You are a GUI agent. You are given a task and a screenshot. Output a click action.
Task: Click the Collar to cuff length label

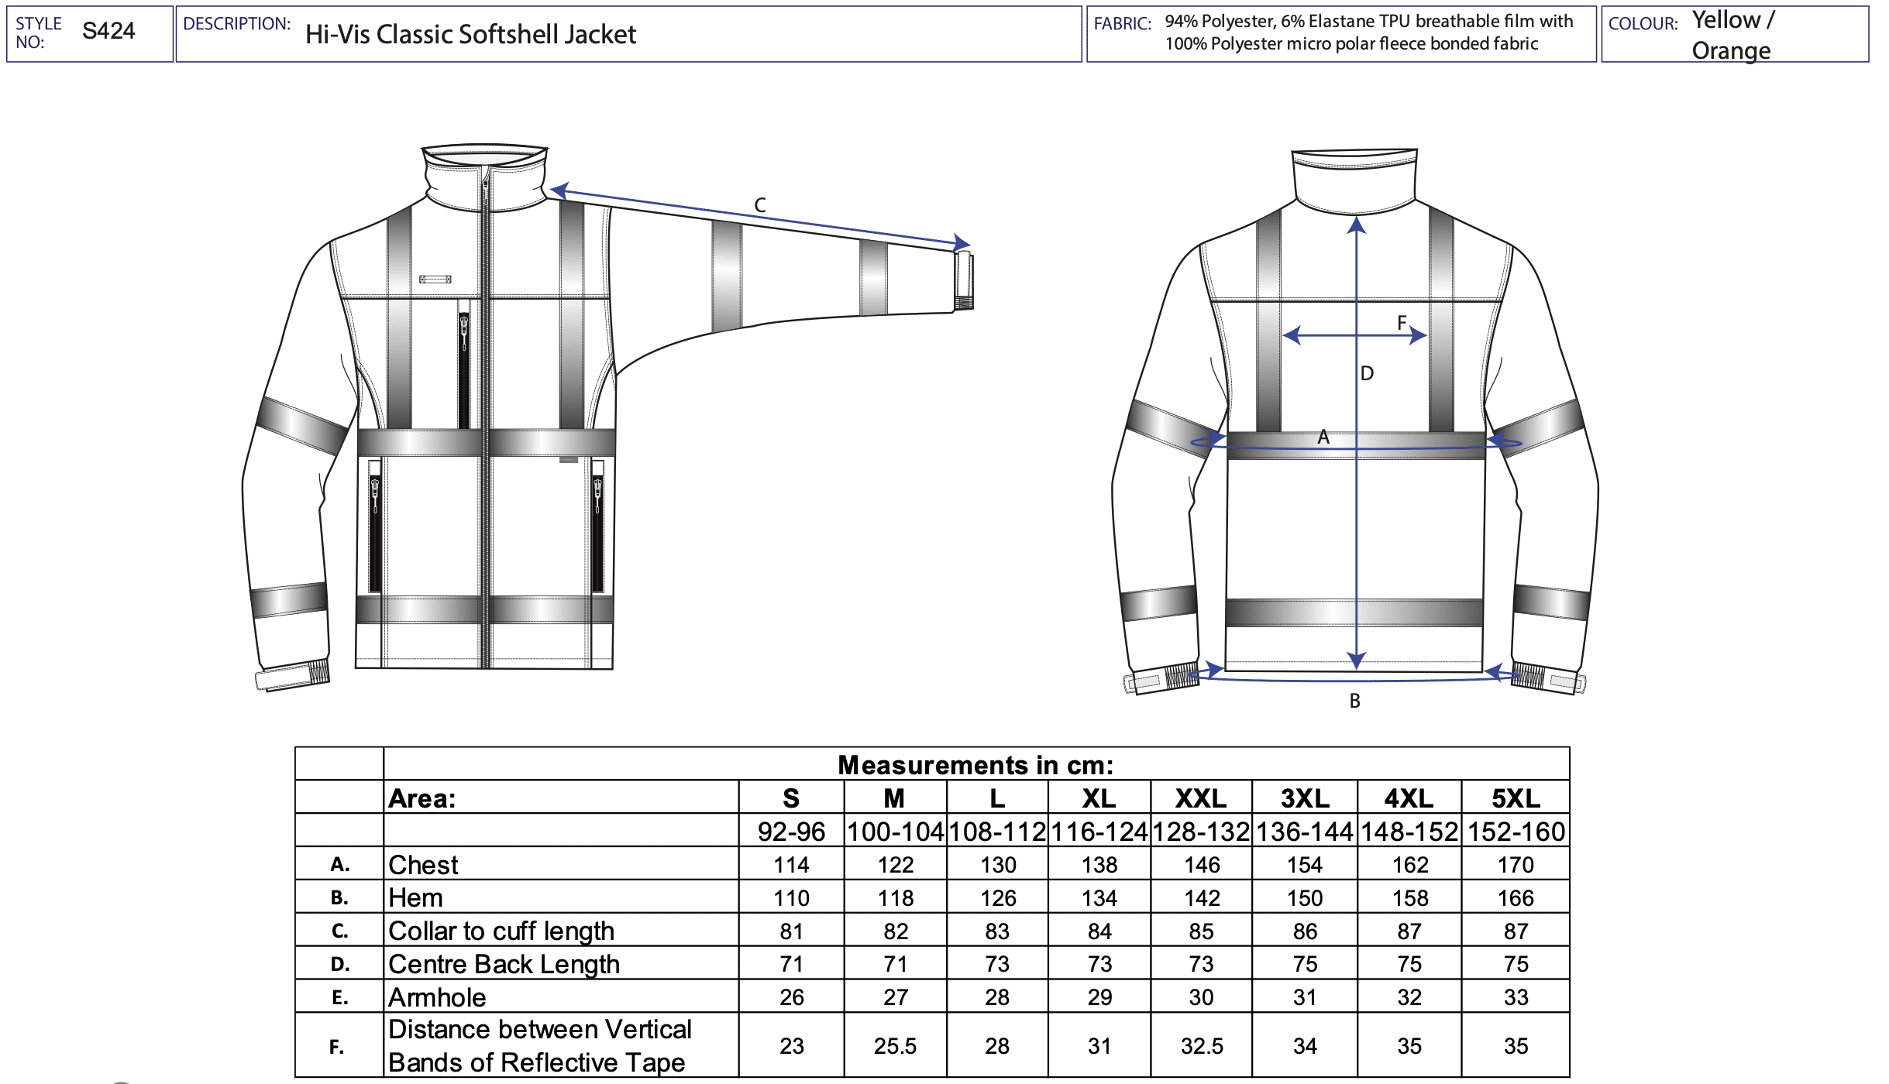pos(501,931)
